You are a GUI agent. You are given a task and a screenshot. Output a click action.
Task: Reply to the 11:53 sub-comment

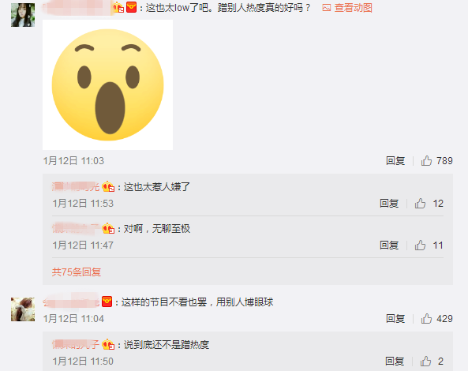pos(389,203)
